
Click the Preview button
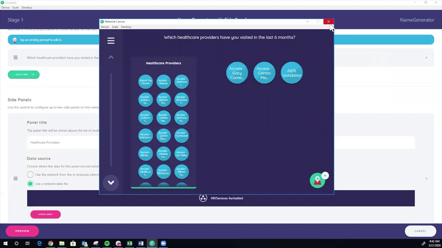pos(22,231)
